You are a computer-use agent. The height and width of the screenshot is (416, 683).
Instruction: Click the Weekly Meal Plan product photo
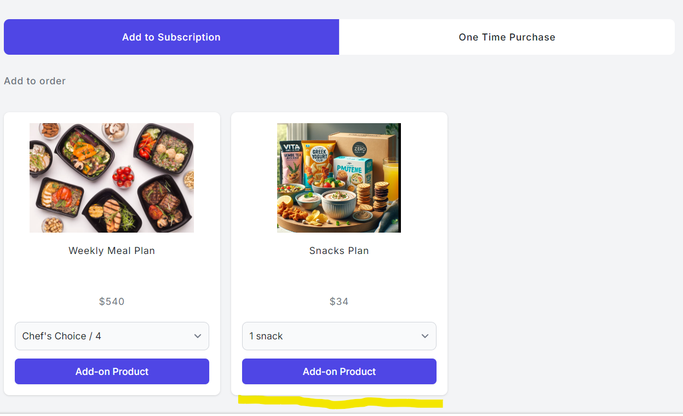point(112,178)
